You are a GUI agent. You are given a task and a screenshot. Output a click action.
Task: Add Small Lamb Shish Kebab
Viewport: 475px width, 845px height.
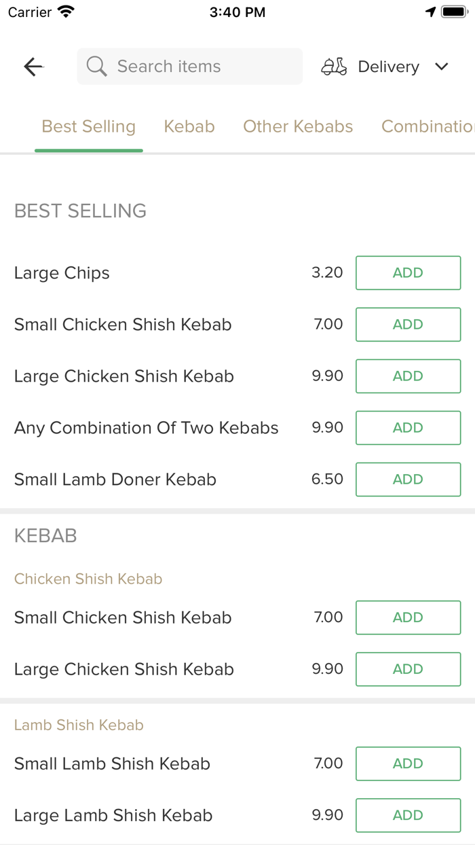(408, 763)
